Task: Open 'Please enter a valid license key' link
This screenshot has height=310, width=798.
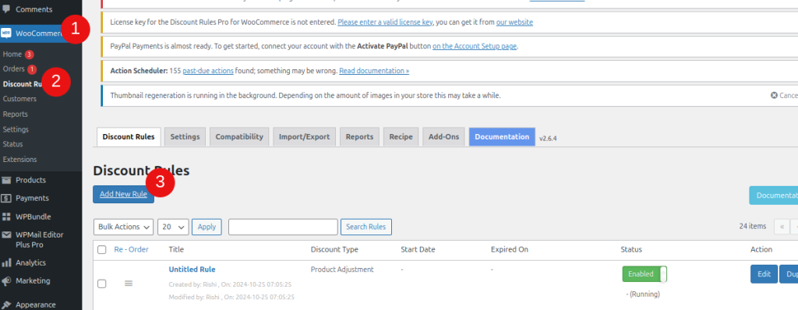Action: point(385,23)
